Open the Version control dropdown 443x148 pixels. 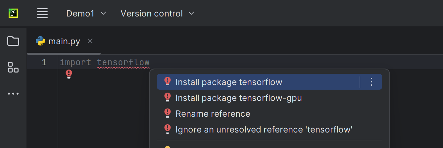[x=157, y=14]
